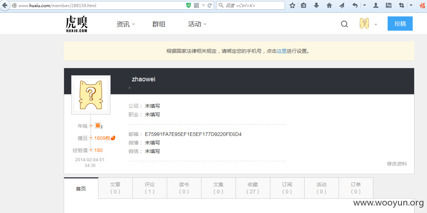
Task: Open the 订阅 tab
Action: click(287, 188)
